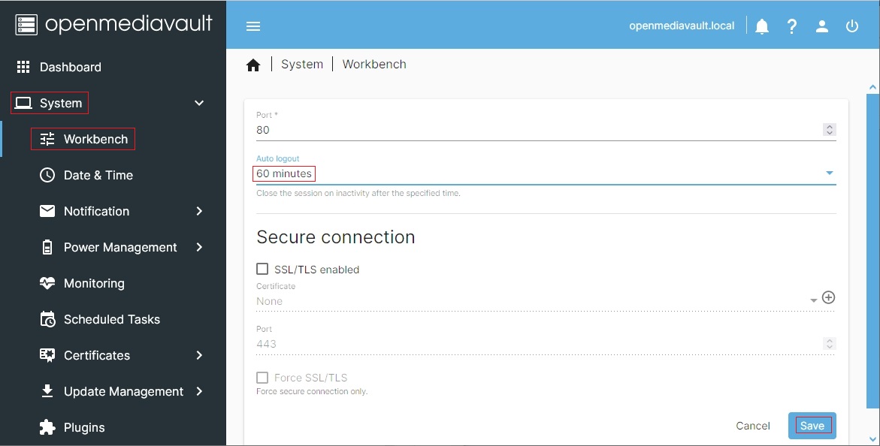
Task: Click the openmediavault logo
Action: (x=113, y=24)
